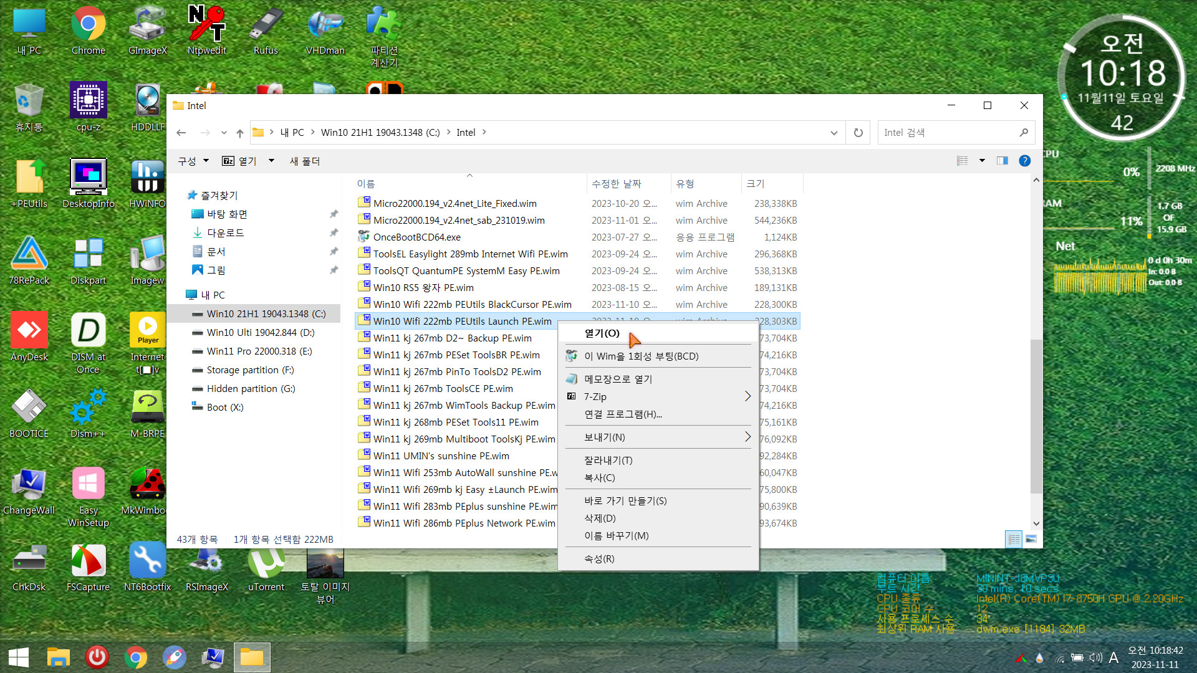Launch Easy WinSetup shortcut
Screen dimensions: 1197x673
click(x=88, y=497)
